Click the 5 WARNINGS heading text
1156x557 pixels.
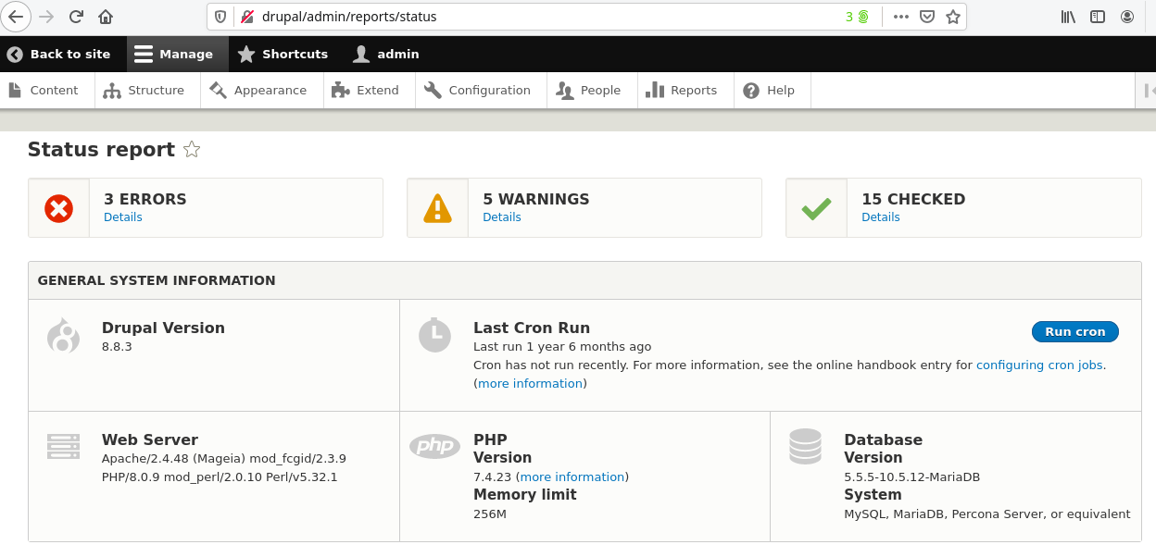[x=536, y=199]
